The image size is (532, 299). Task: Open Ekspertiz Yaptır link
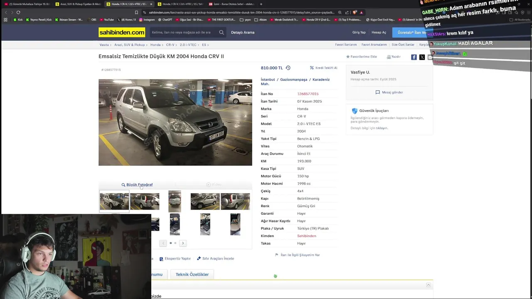point(175,258)
